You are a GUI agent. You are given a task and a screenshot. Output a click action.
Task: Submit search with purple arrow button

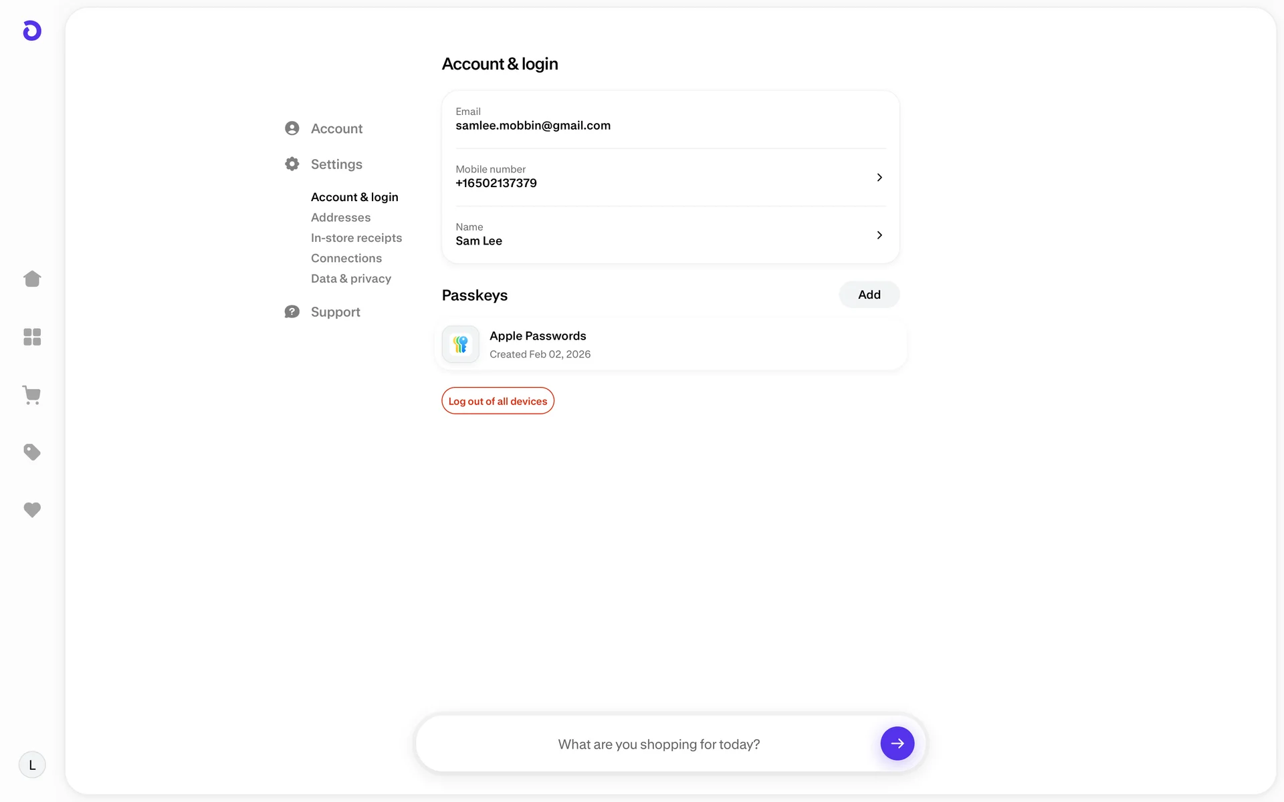coord(897,743)
